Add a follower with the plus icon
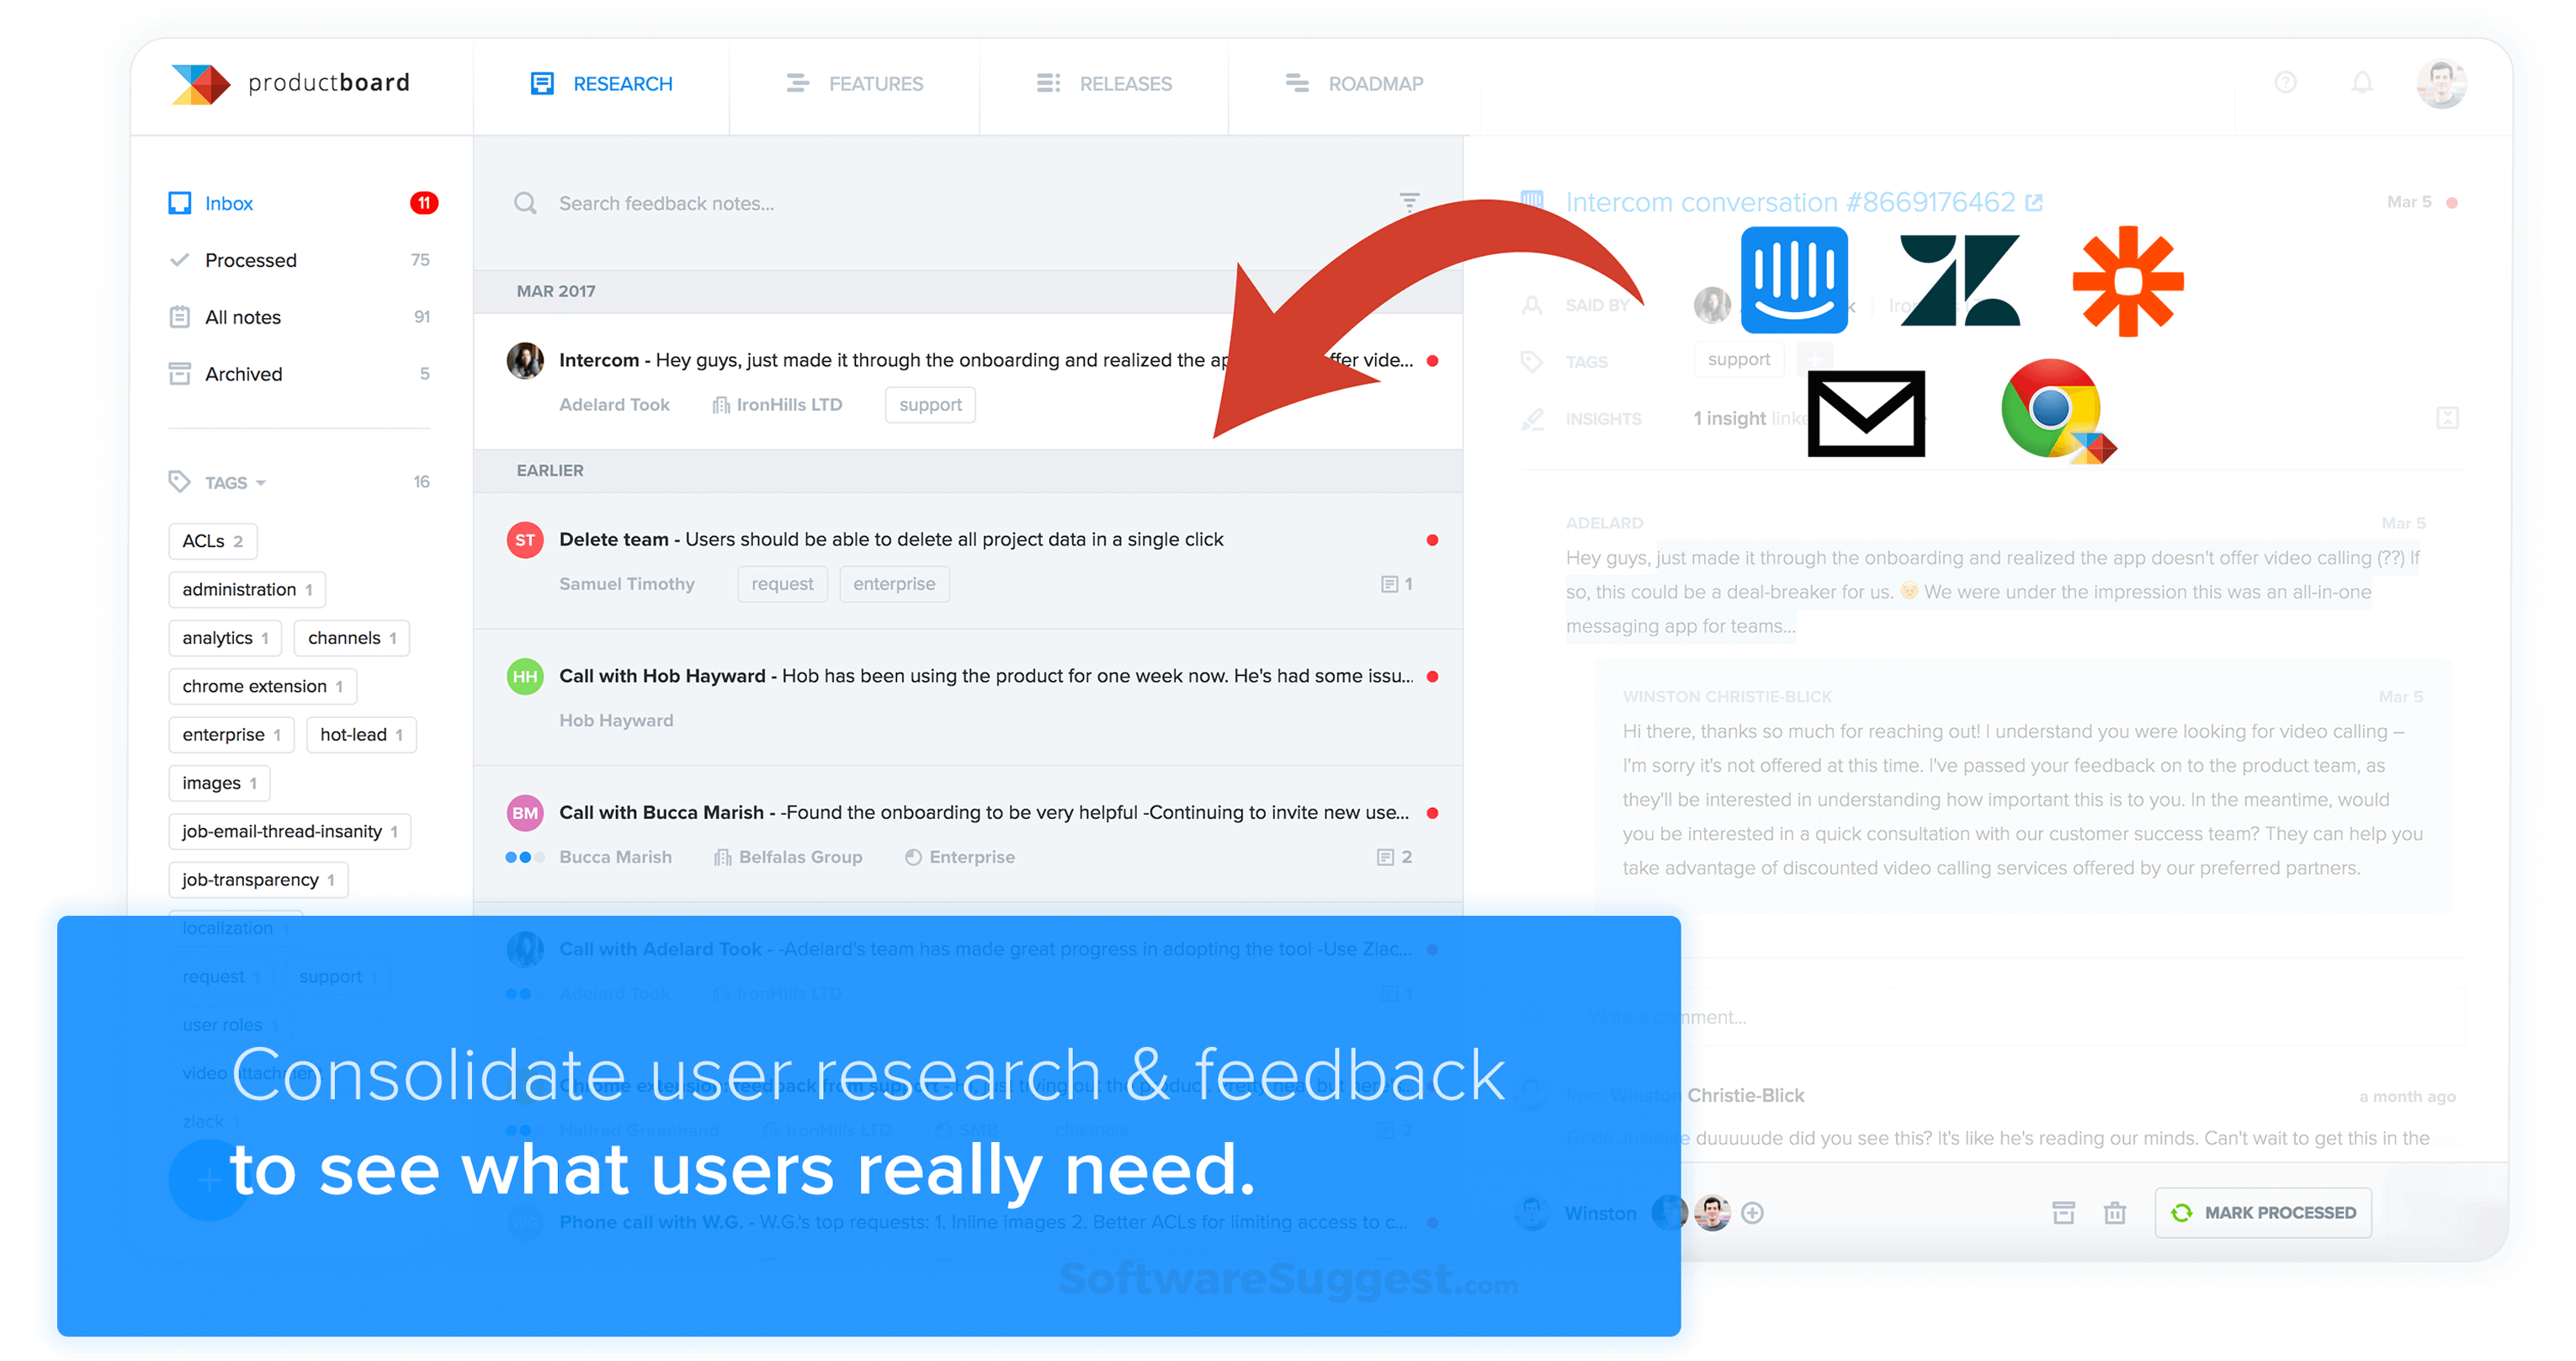The image size is (2576, 1361). (1752, 1213)
